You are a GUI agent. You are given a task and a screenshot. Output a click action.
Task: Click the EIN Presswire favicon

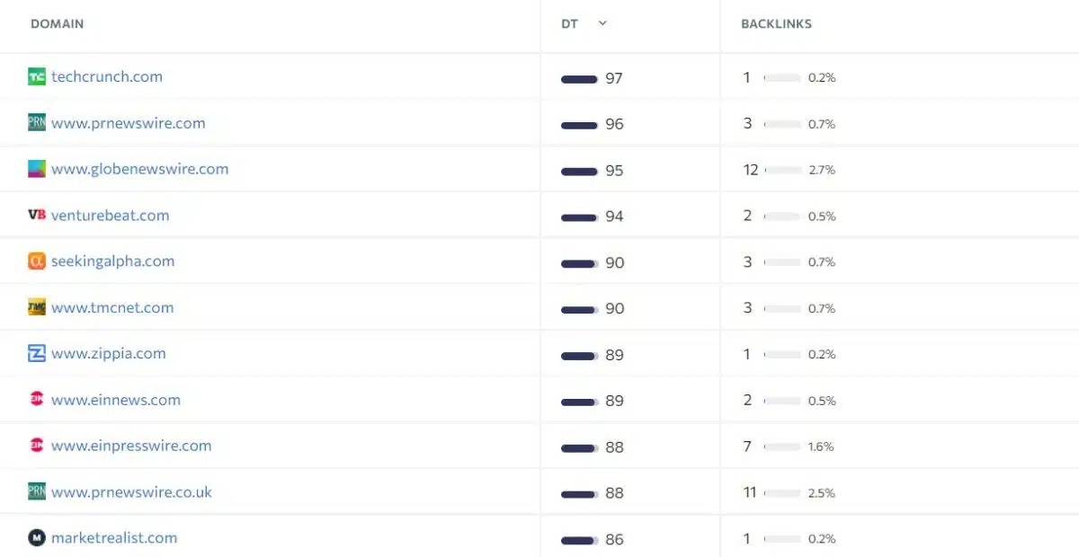point(37,446)
